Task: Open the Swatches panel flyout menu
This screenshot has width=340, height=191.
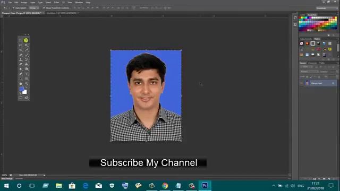Action: (337, 15)
